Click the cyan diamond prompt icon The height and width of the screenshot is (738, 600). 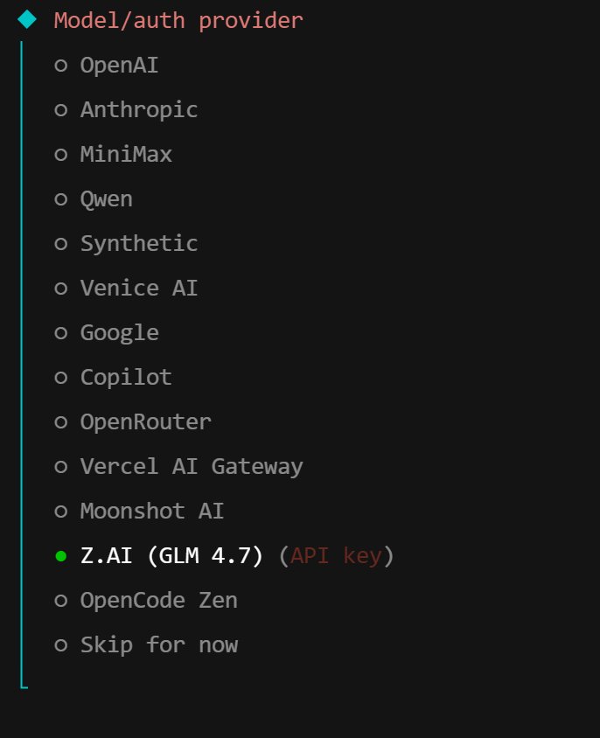pyautogui.click(x=27, y=19)
